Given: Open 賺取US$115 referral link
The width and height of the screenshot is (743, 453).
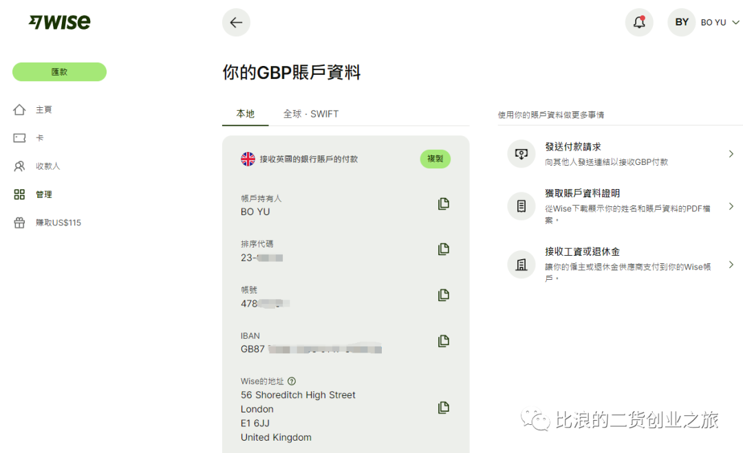Looking at the screenshot, I should 58,223.
